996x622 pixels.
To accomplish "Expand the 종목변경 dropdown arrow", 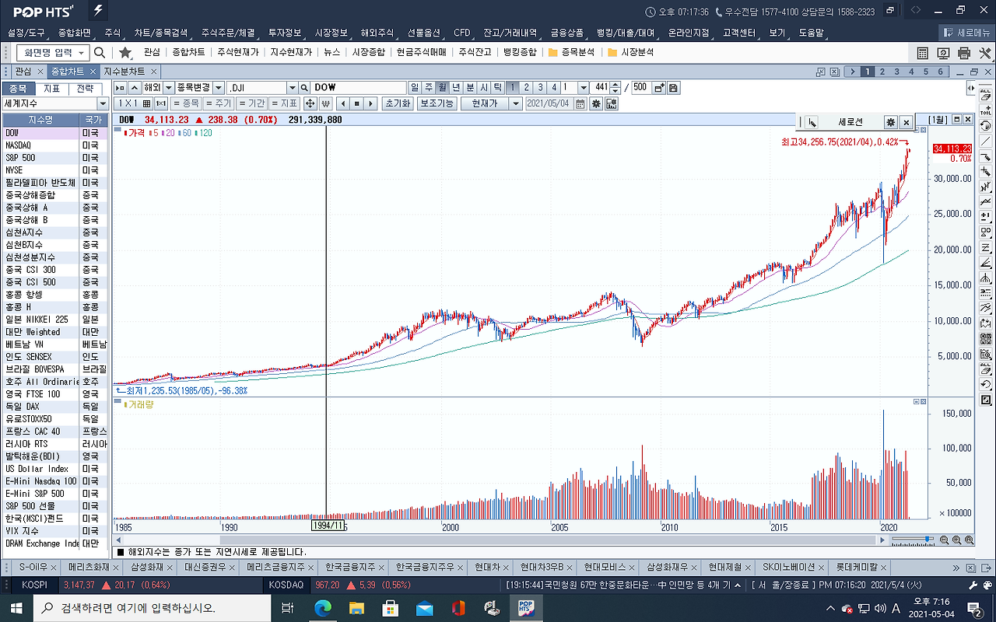I will coord(219,88).
